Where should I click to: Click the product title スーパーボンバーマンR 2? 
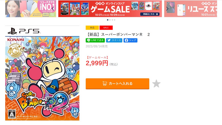tap(118, 35)
